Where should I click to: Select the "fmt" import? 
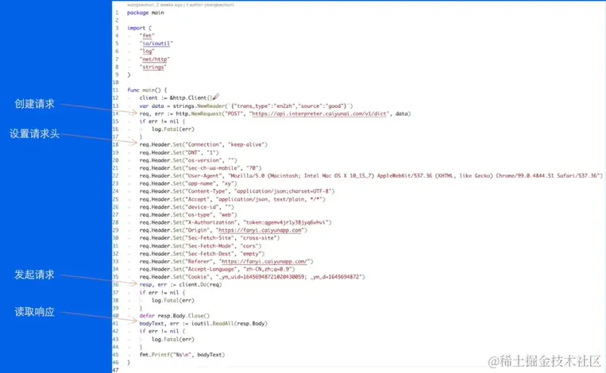(147, 36)
